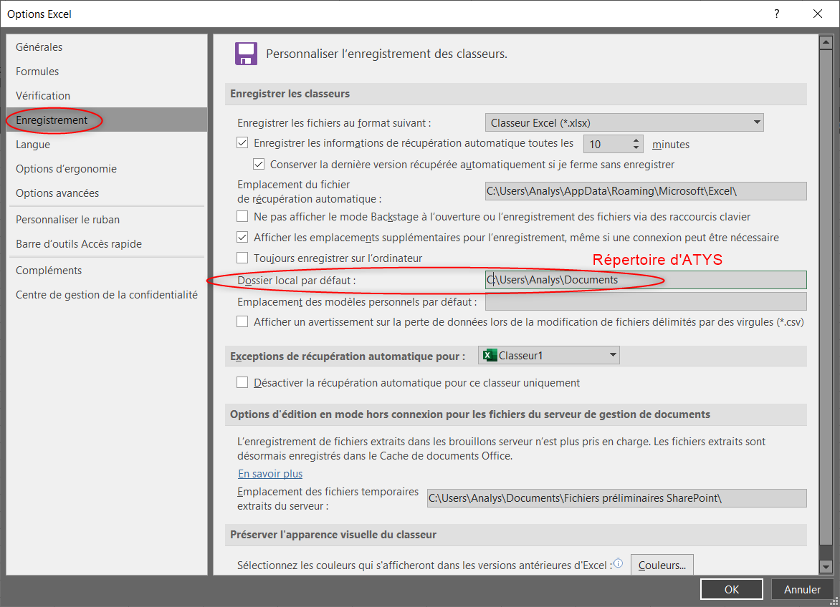
Task: Click the Couleurs... button
Action: (x=662, y=565)
